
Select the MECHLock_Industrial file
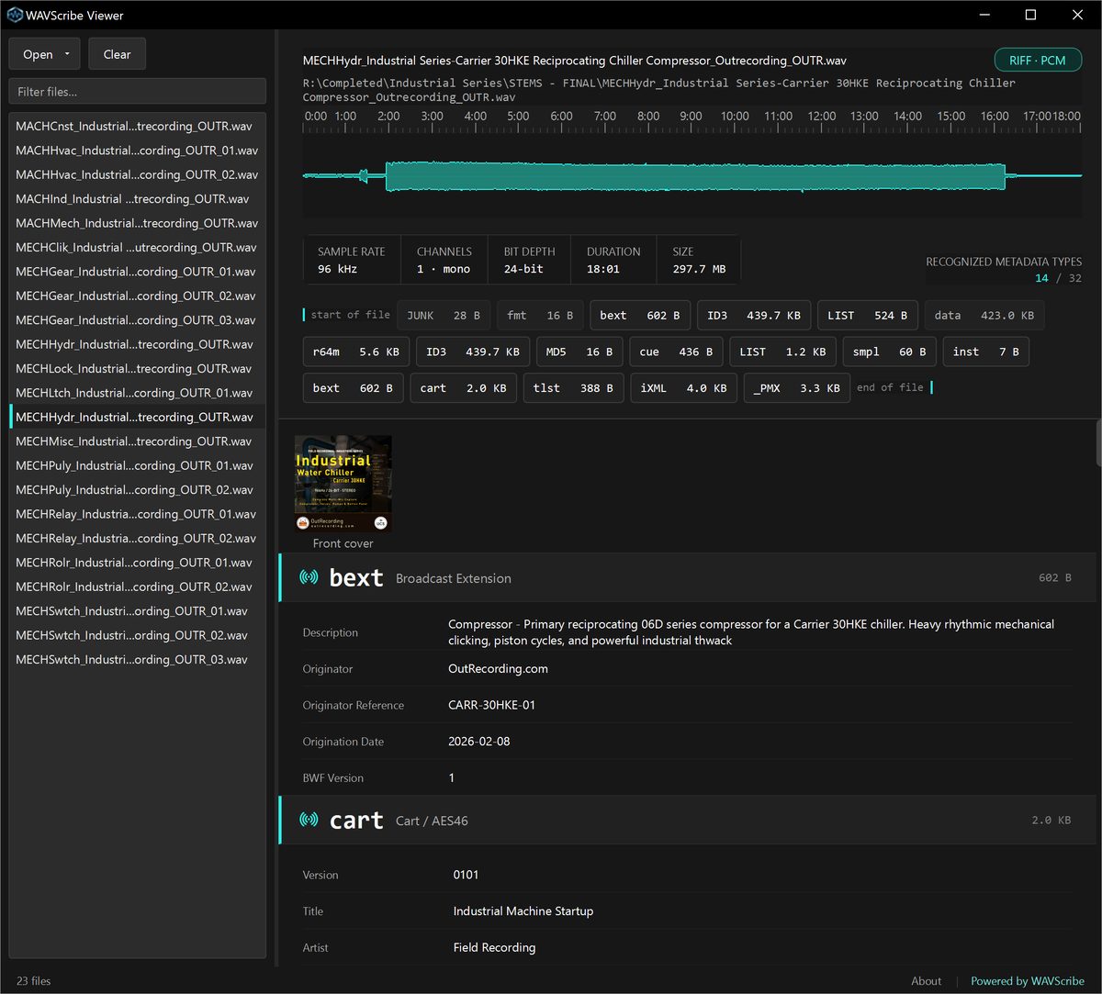(x=138, y=368)
